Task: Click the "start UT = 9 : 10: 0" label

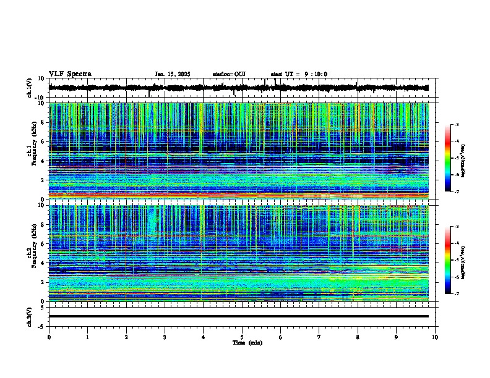Action: [299, 74]
